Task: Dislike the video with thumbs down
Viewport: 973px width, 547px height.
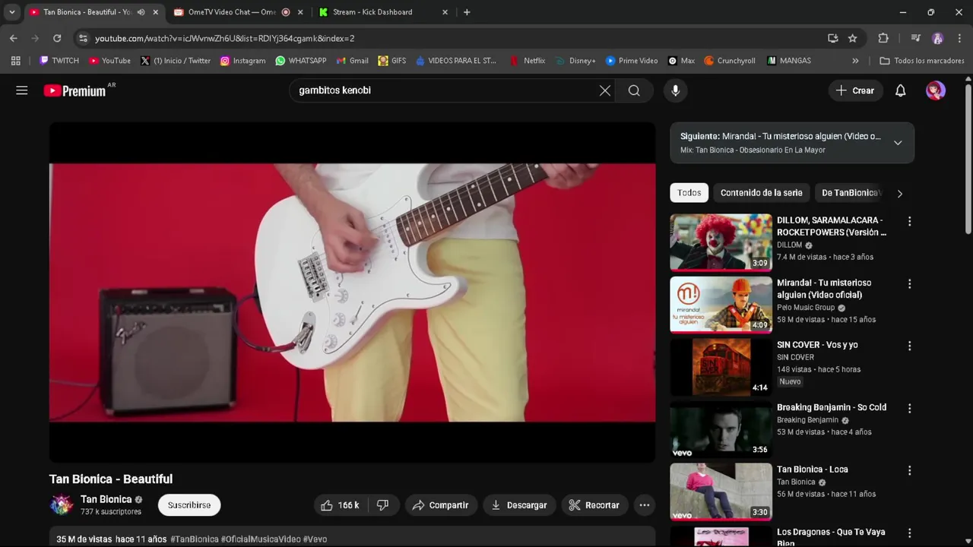Action: point(383,505)
